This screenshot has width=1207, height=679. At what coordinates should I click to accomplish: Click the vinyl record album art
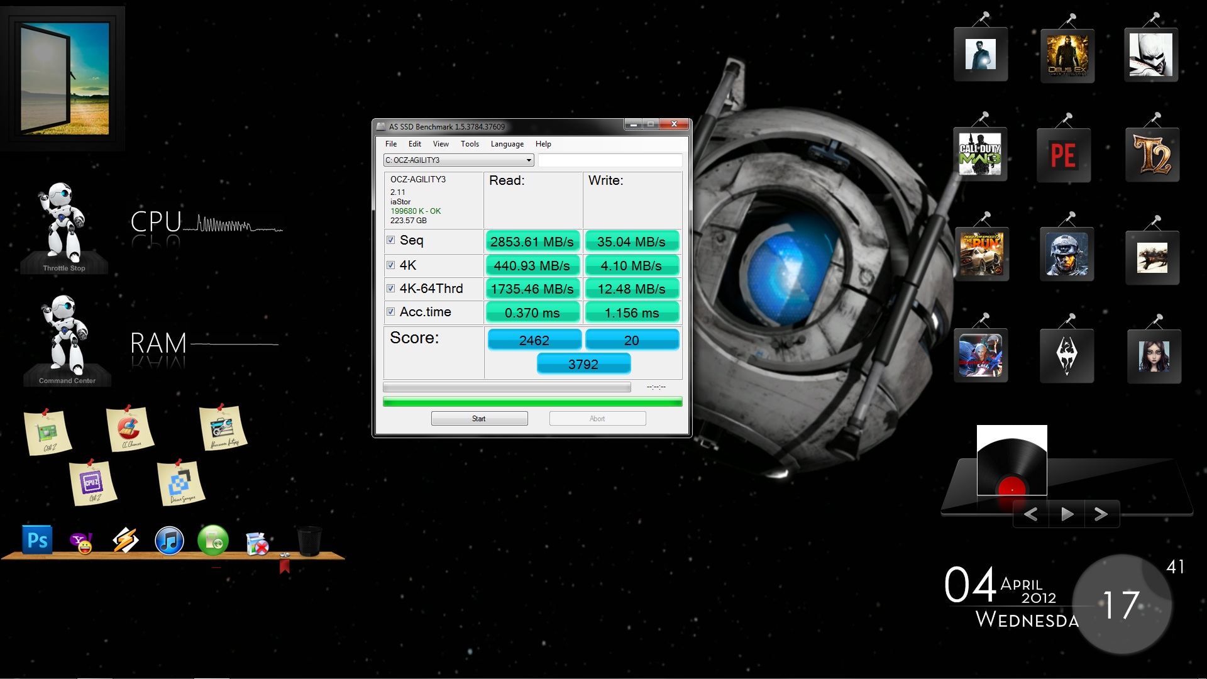1011,461
